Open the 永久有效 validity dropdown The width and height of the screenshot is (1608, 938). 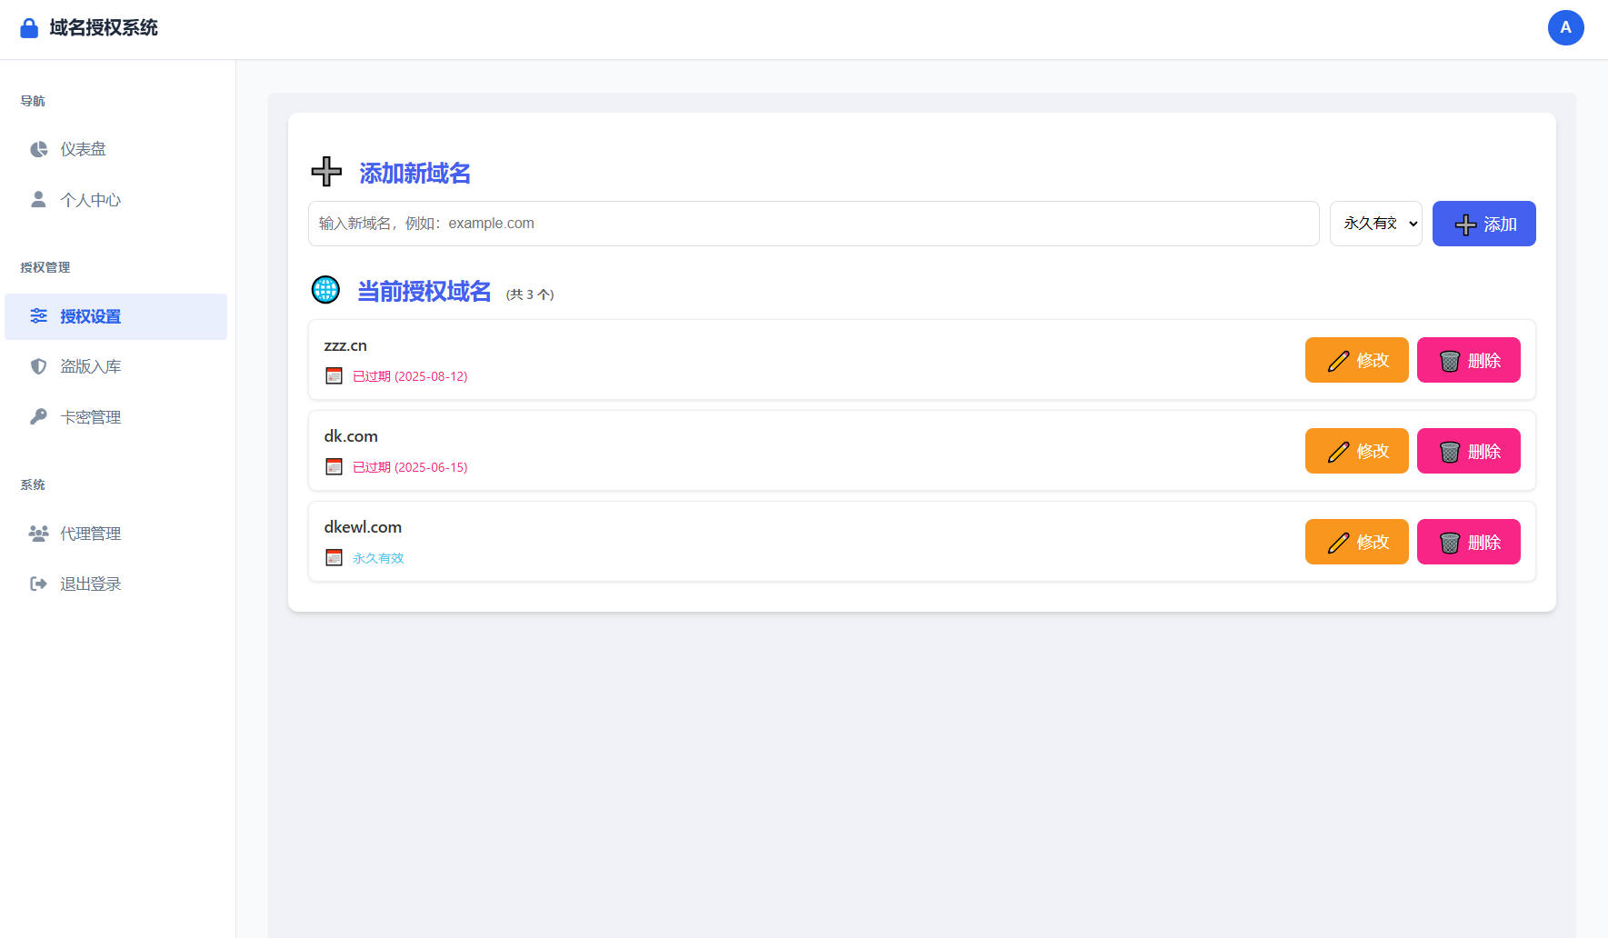click(1375, 224)
